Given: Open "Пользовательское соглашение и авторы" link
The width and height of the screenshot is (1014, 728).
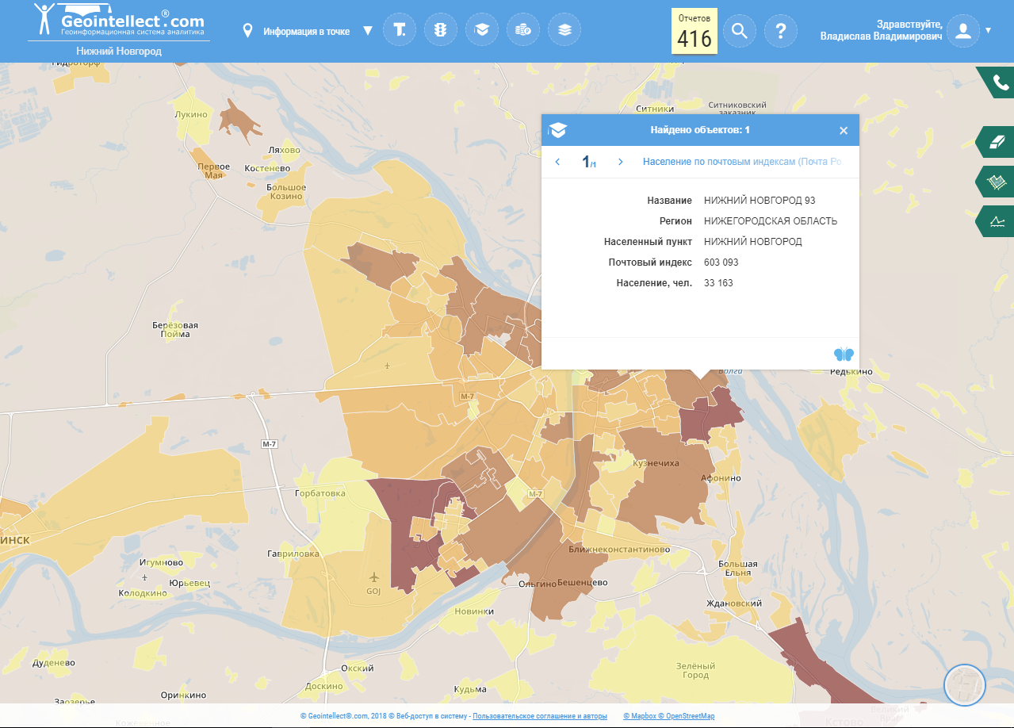Looking at the screenshot, I should [x=540, y=716].
